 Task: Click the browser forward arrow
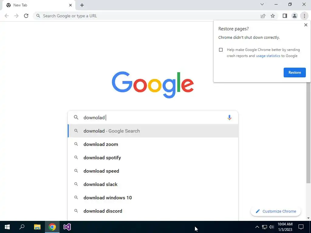click(x=16, y=16)
